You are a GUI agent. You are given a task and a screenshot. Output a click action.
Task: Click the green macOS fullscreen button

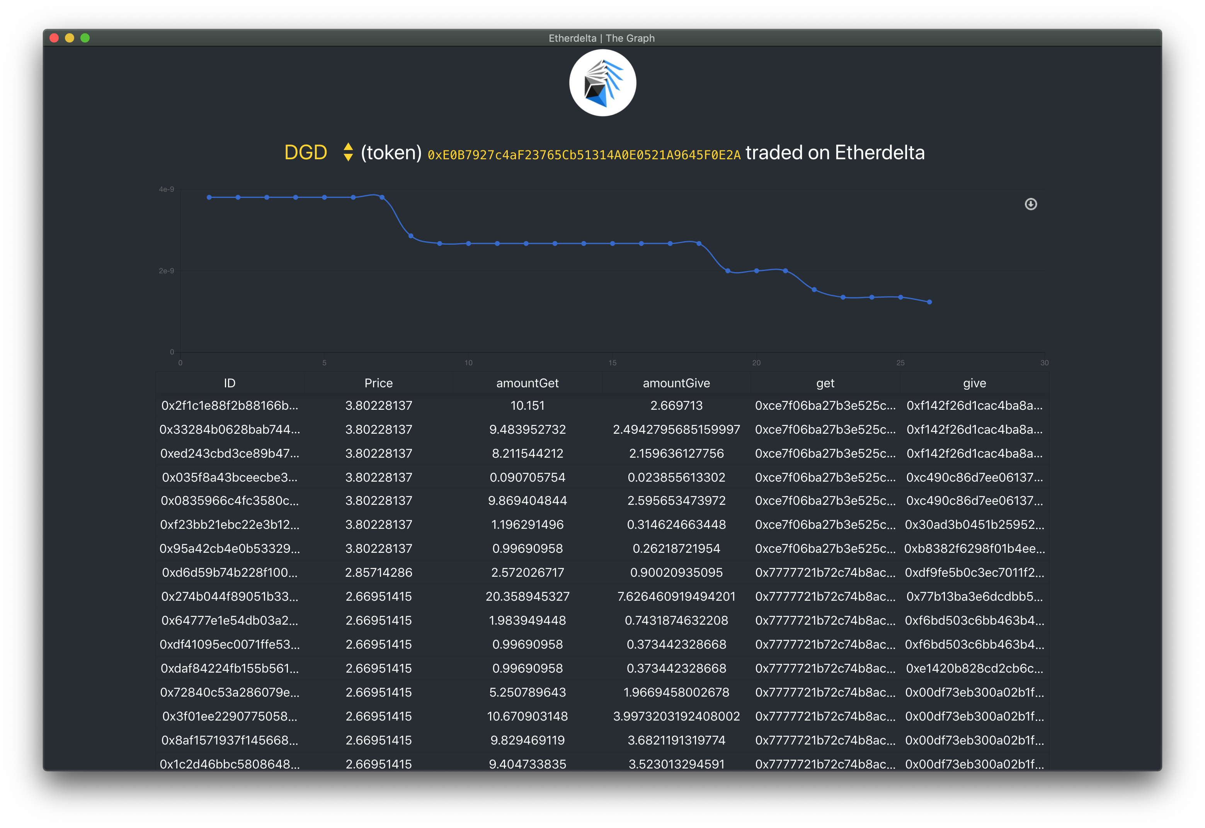pyautogui.click(x=85, y=38)
